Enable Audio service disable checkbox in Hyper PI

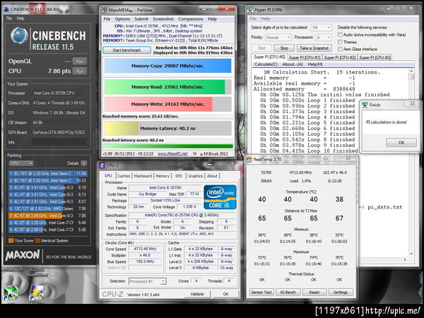(x=340, y=35)
